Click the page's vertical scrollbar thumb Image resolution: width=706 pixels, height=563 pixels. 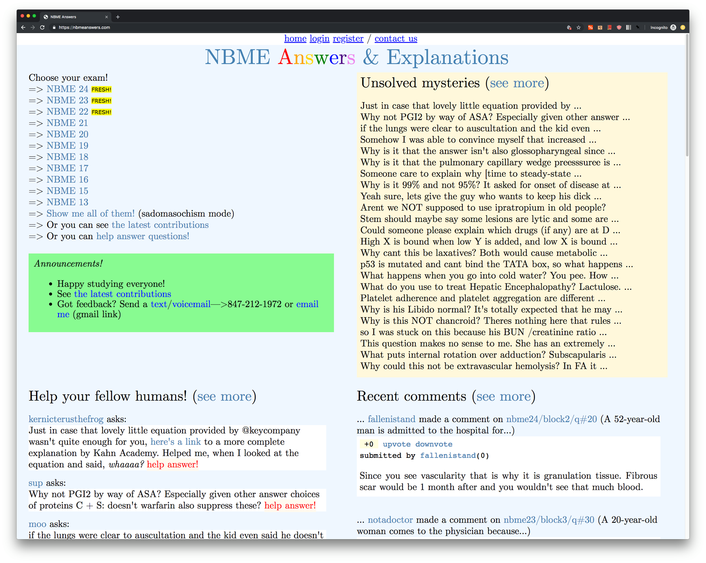[x=687, y=95]
